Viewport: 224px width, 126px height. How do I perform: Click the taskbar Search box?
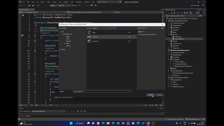point(79,123)
